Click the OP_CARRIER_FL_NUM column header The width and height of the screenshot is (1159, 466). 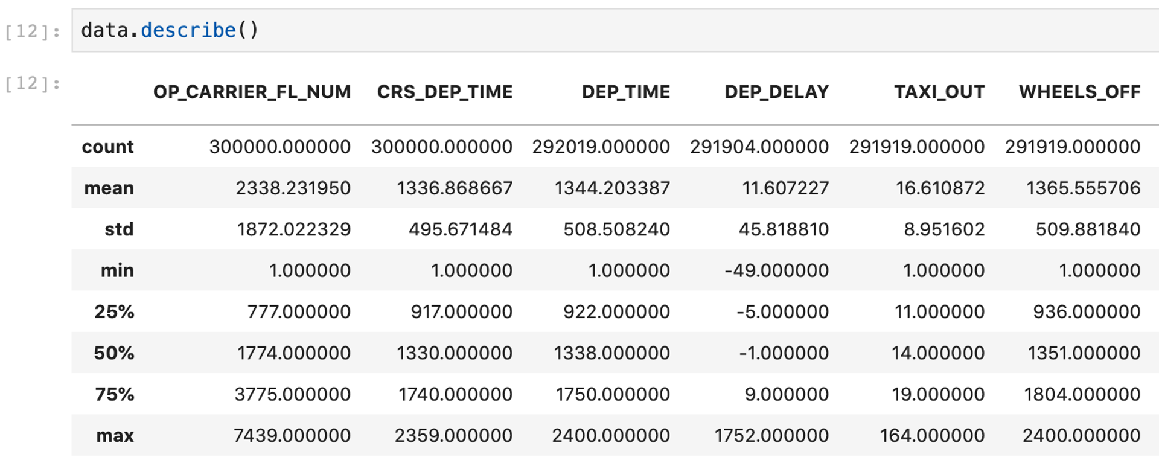252,92
